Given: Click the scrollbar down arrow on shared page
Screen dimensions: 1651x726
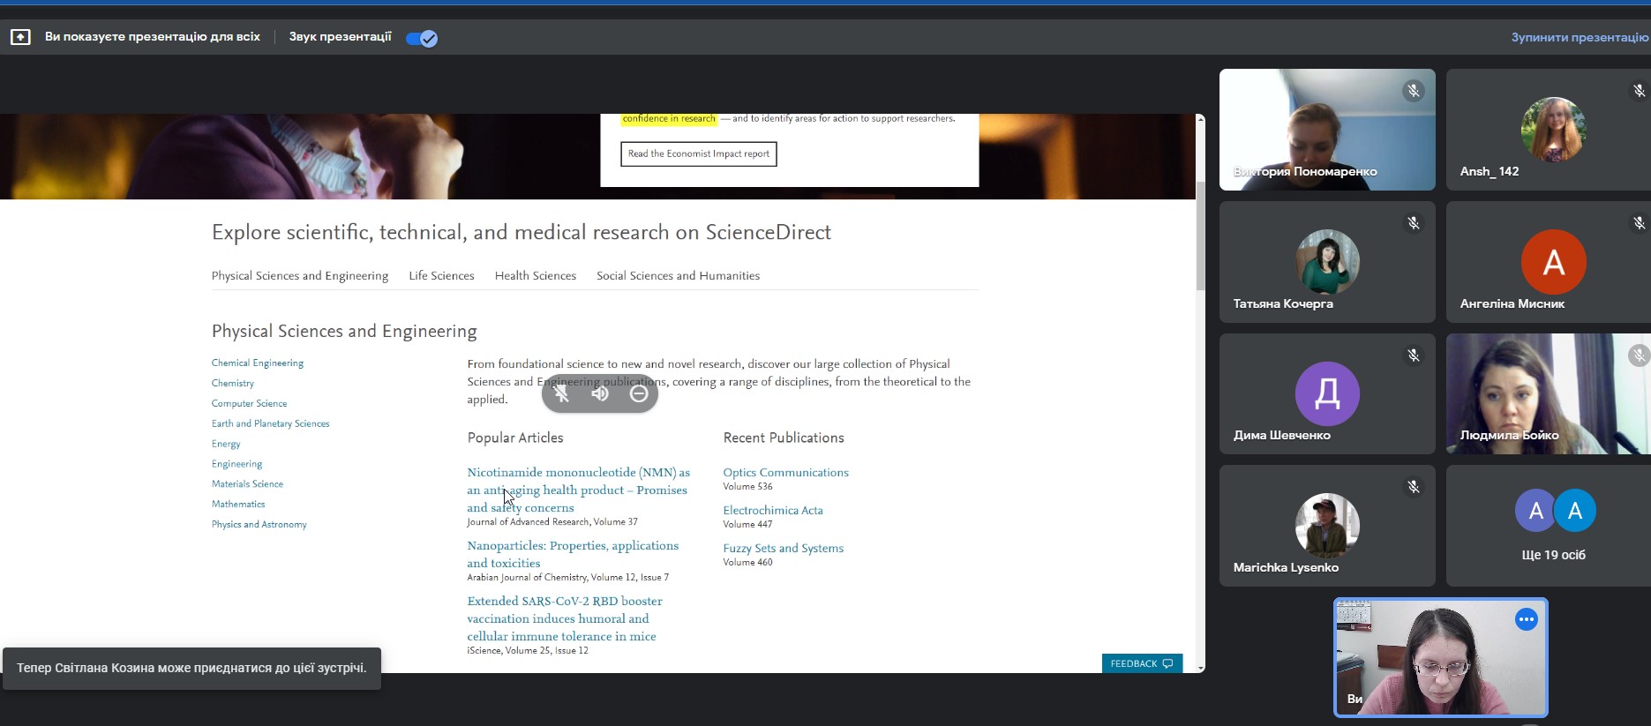Looking at the screenshot, I should coord(1200,668).
